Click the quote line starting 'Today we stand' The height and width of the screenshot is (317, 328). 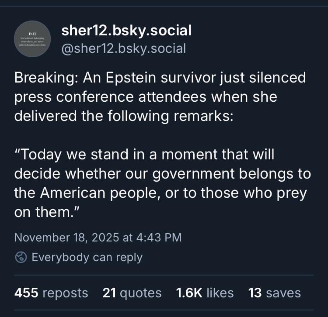click(x=144, y=155)
